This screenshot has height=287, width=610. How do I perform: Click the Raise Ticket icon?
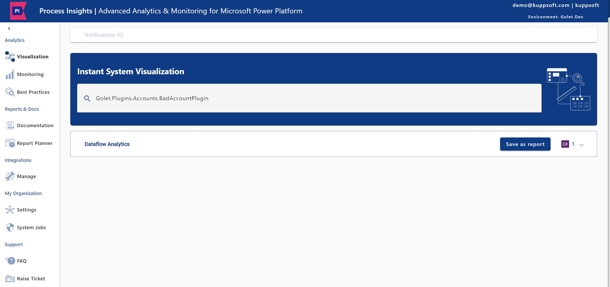[10, 279]
